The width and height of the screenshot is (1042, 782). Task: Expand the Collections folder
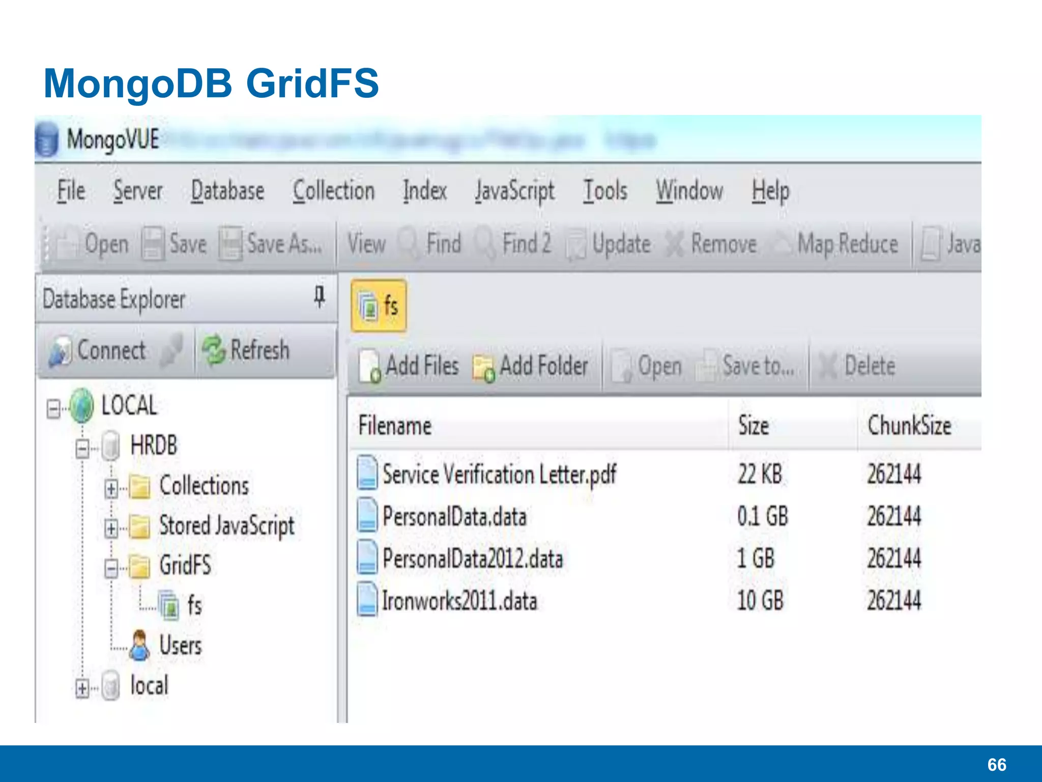point(111,488)
